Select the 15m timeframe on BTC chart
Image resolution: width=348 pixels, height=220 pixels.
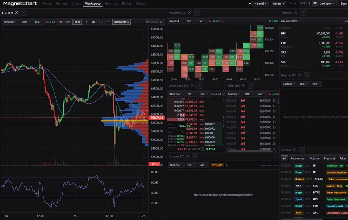77,22
